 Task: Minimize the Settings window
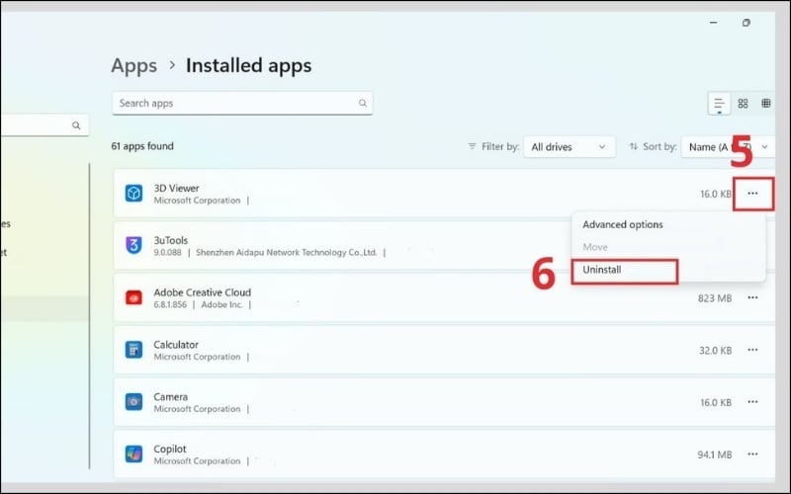(x=713, y=23)
